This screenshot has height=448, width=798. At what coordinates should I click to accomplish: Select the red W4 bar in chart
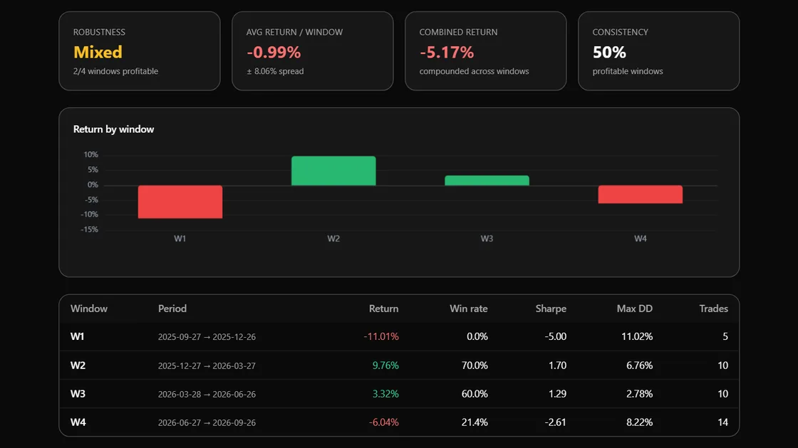click(x=641, y=195)
